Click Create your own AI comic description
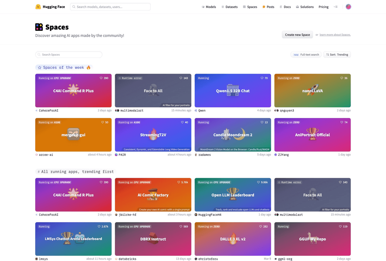Viewport: 386px width, 261px height. 165,210
